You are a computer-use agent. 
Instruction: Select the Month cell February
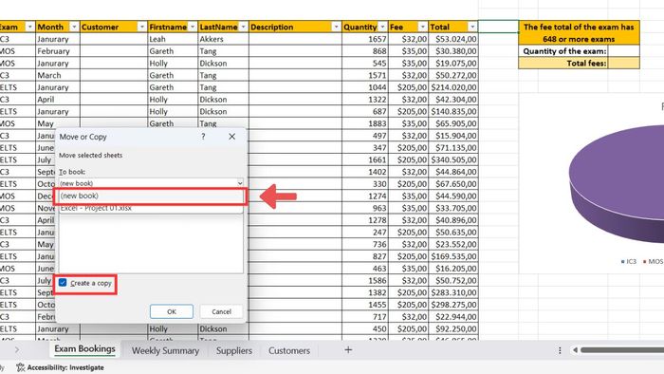[x=58, y=51]
